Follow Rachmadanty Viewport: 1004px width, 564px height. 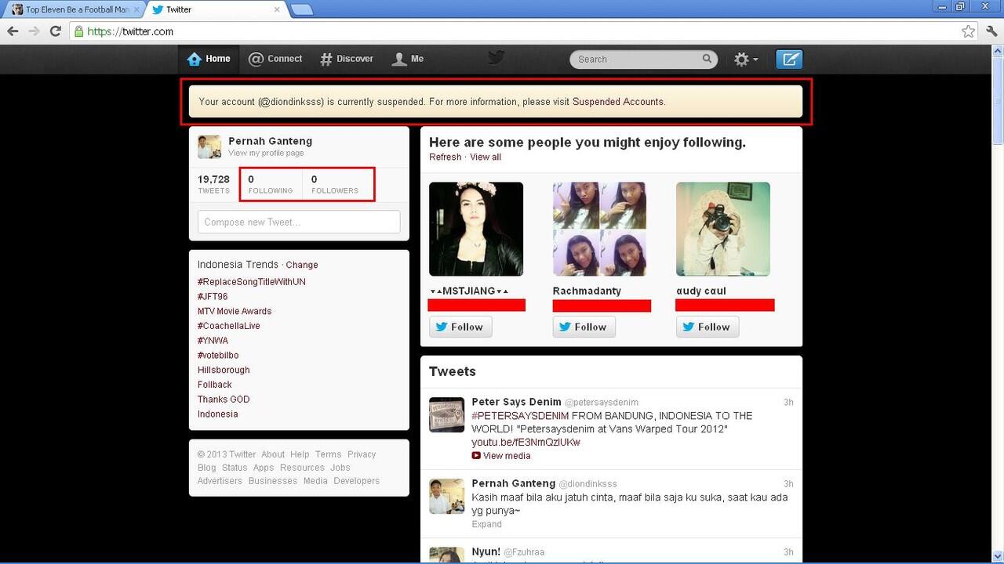[x=584, y=327]
